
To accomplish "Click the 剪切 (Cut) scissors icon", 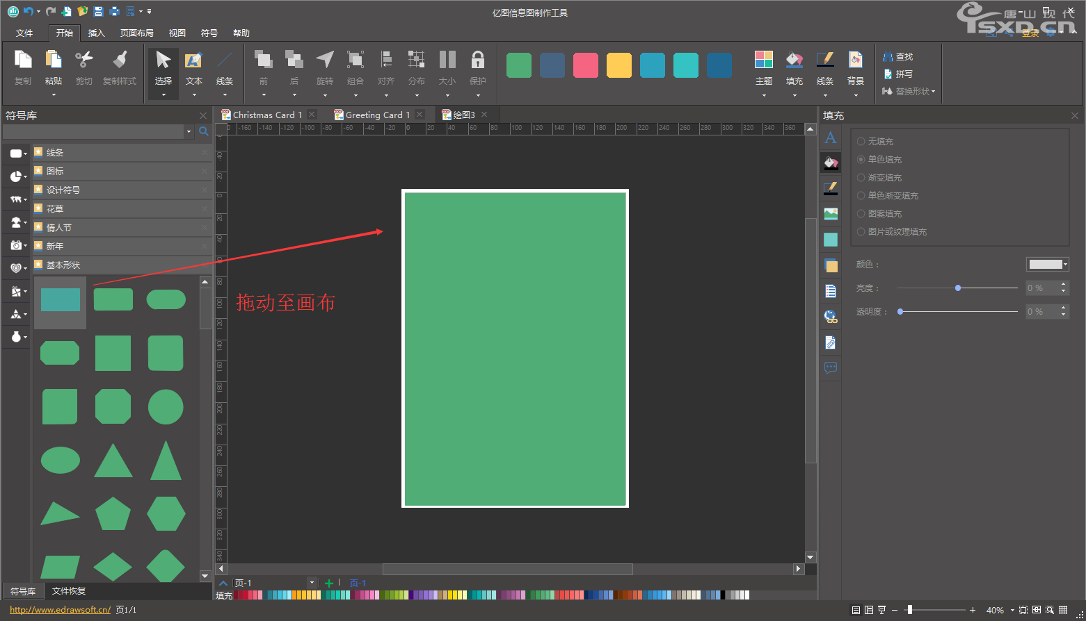I will 84,60.
